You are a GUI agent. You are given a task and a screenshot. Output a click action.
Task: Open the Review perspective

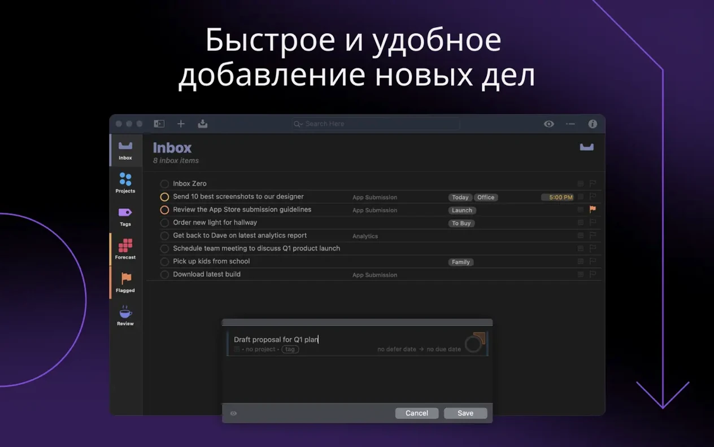point(125,316)
